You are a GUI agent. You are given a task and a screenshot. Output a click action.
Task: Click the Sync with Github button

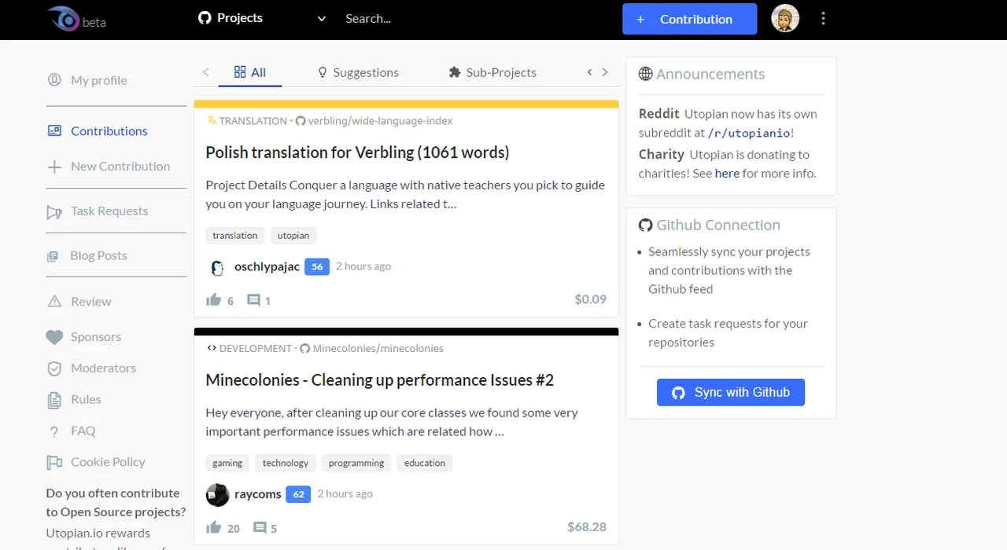(731, 392)
